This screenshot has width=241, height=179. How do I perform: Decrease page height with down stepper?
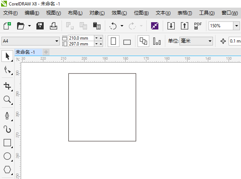(96, 44)
